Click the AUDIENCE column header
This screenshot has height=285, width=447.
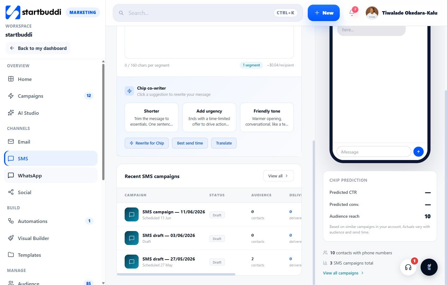(x=261, y=195)
